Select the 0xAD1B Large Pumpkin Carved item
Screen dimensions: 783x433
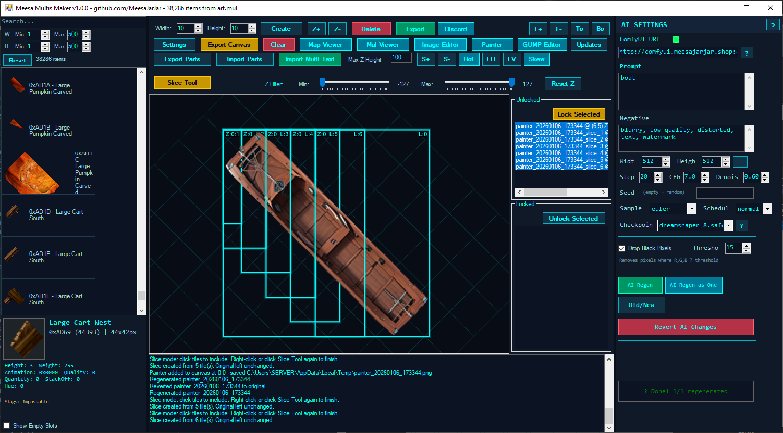coord(48,131)
